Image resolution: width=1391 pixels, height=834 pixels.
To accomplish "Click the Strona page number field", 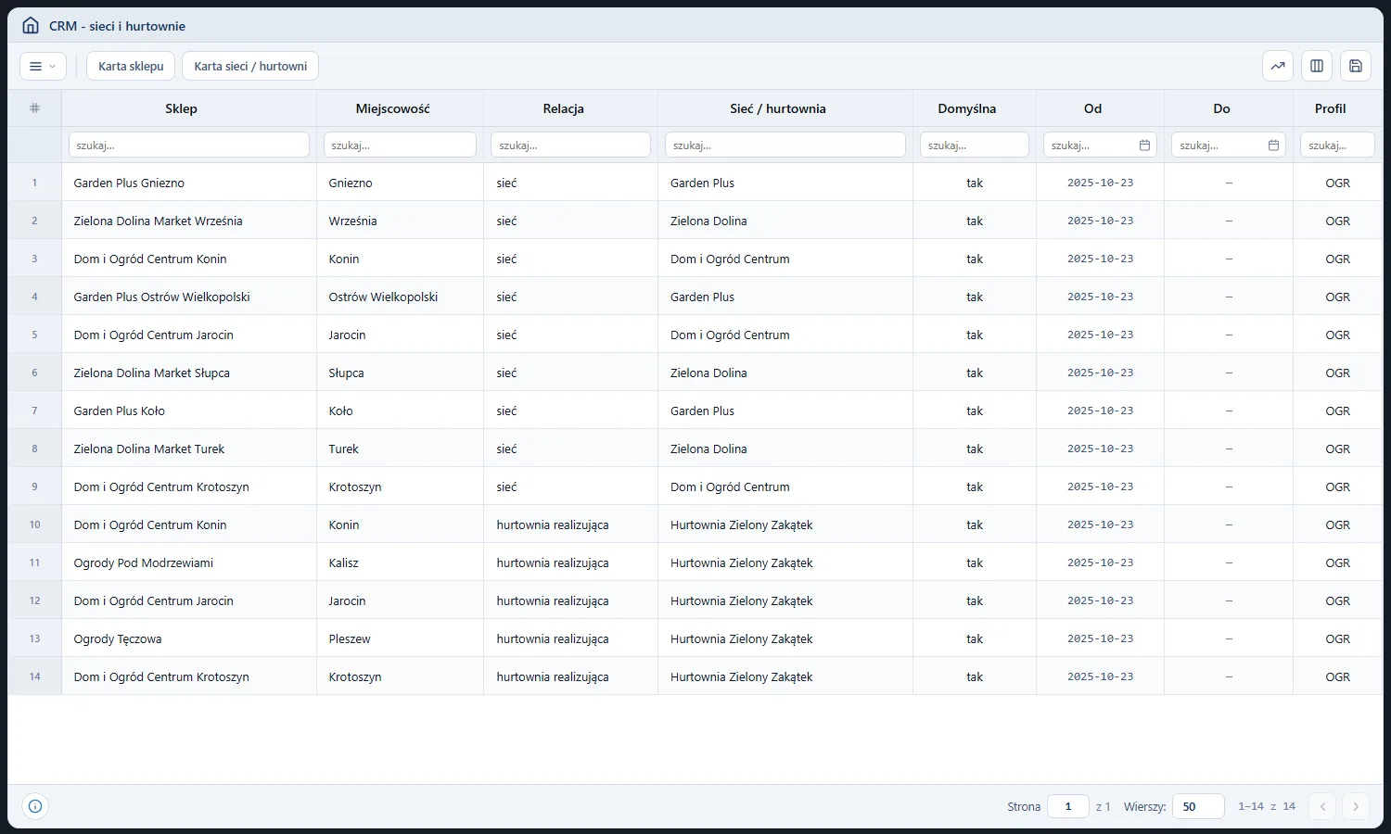I will [1068, 806].
